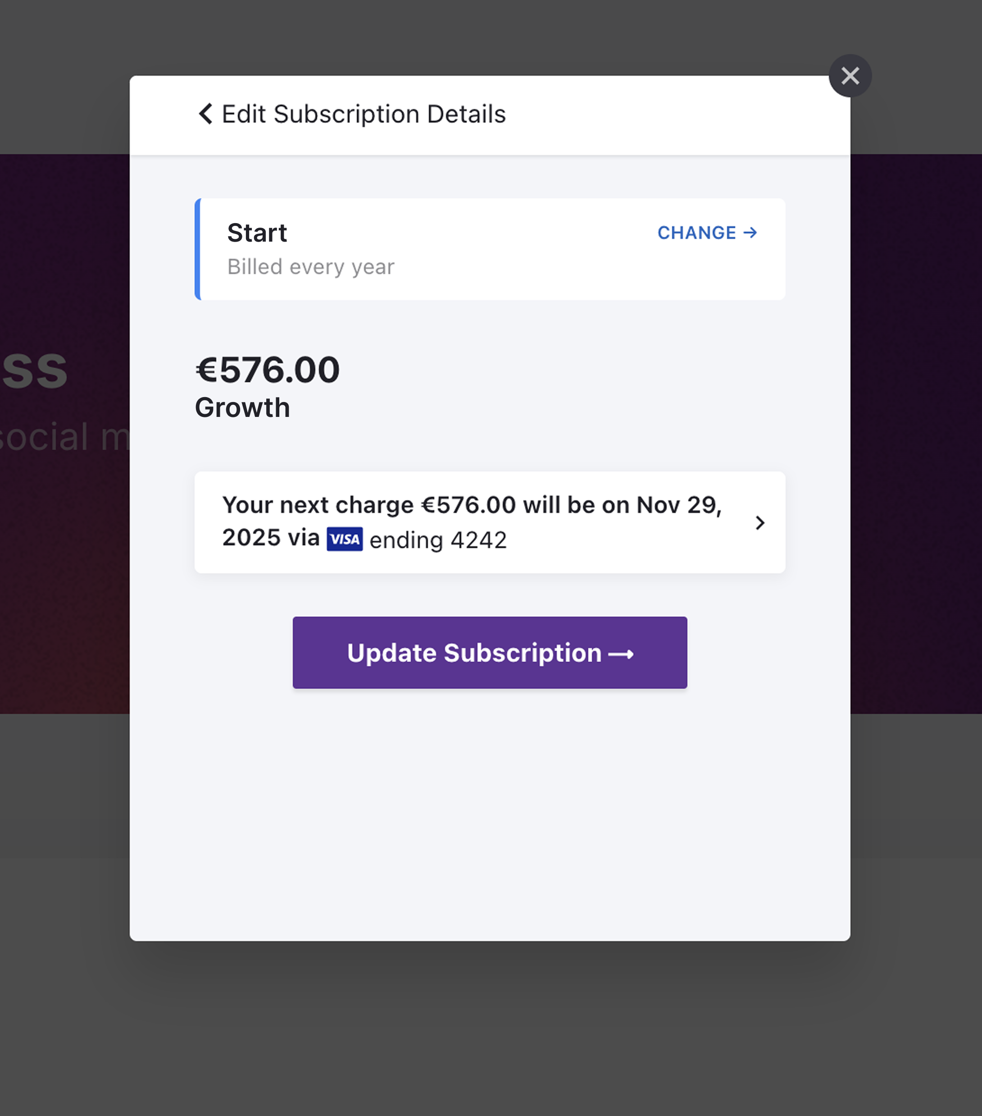Click the CHANGE link on Start plan
Viewport: 982px width, 1116px height.
707,233
